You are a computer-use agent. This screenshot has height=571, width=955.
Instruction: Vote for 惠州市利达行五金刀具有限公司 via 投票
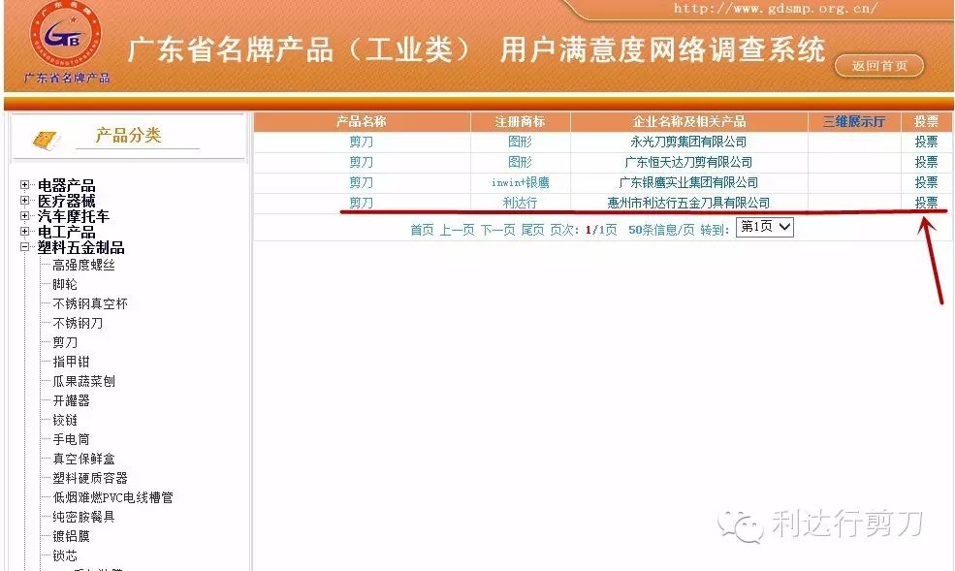pyautogui.click(x=926, y=203)
